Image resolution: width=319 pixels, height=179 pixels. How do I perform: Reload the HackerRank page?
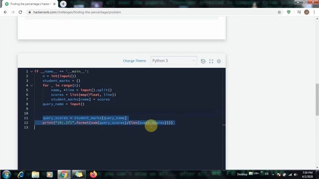[x=20, y=12]
